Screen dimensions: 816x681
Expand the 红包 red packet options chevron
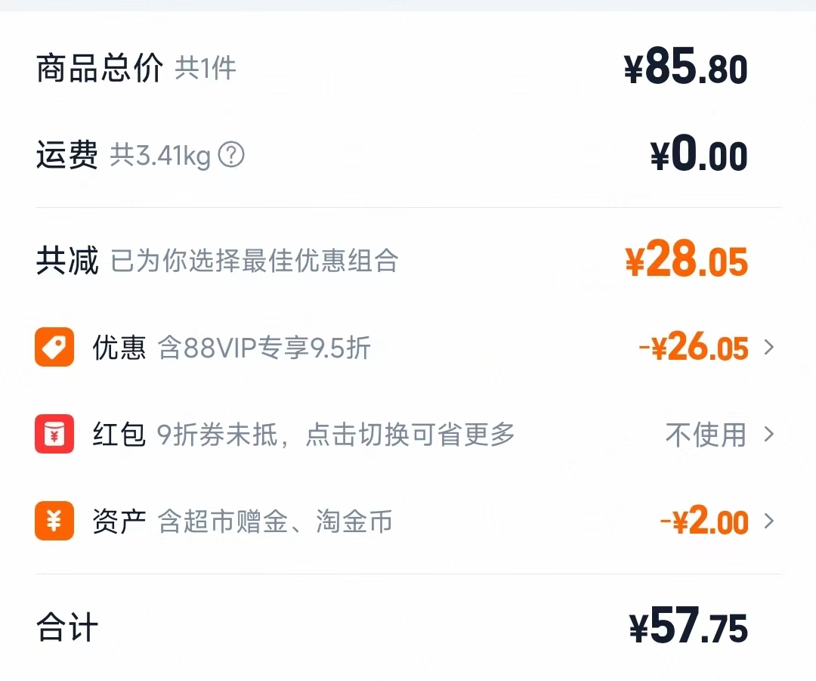pyautogui.click(x=770, y=435)
